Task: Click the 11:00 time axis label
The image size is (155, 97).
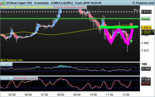Action: pos(109,95)
